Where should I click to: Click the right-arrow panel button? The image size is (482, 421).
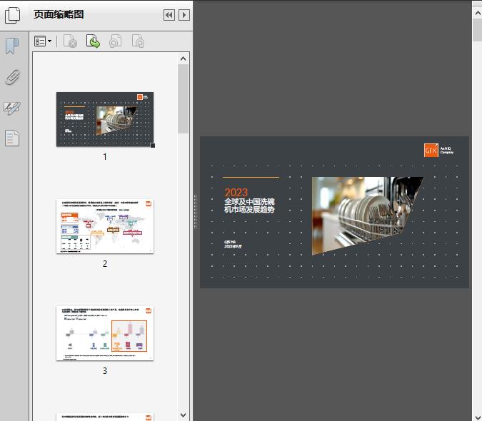pyautogui.click(x=184, y=15)
